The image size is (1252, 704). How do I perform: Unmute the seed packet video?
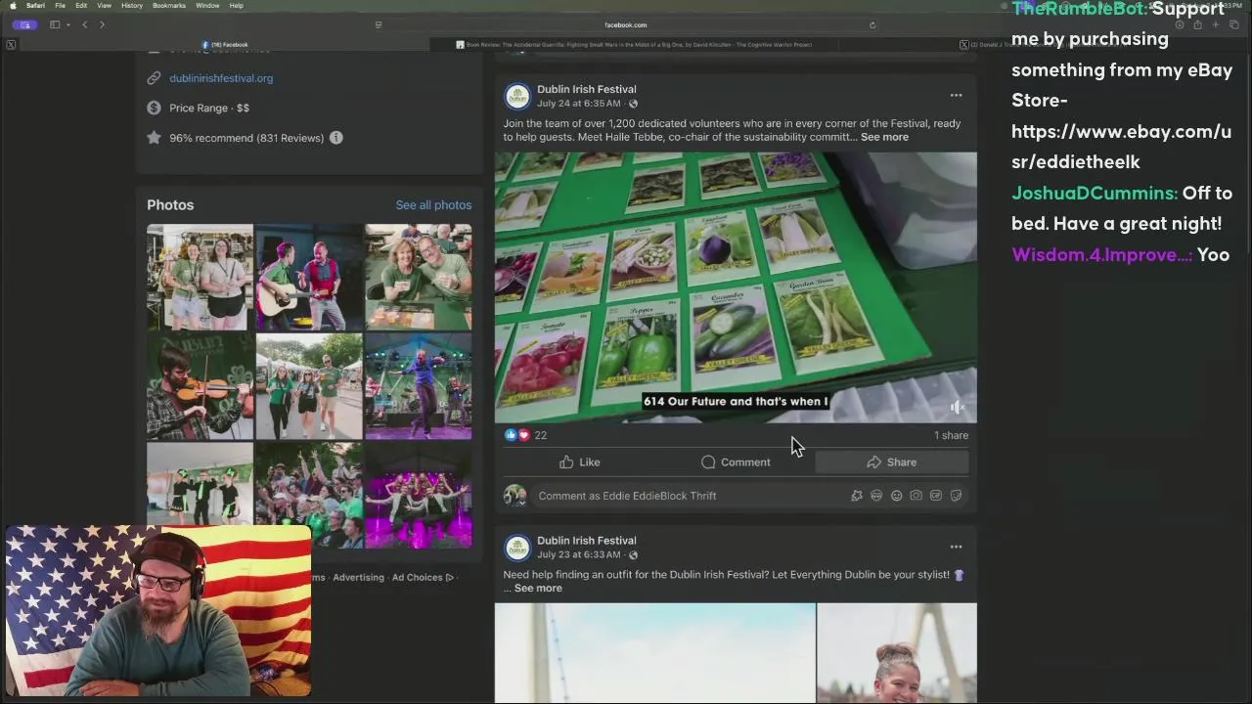click(957, 408)
